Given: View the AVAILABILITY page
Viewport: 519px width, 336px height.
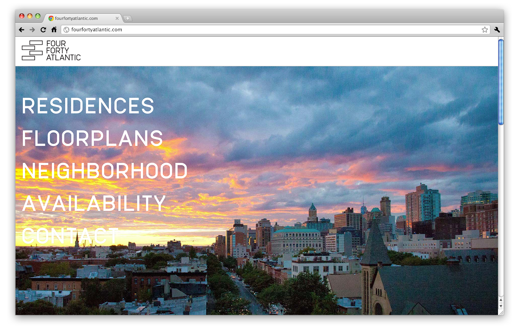Looking at the screenshot, I should click(94, 203).
